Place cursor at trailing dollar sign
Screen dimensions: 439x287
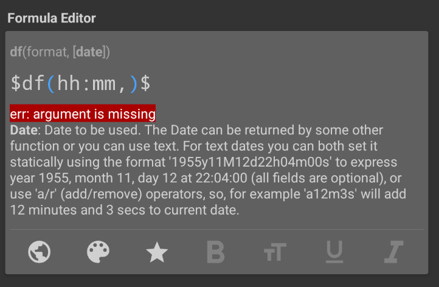[x=145, y=83]
